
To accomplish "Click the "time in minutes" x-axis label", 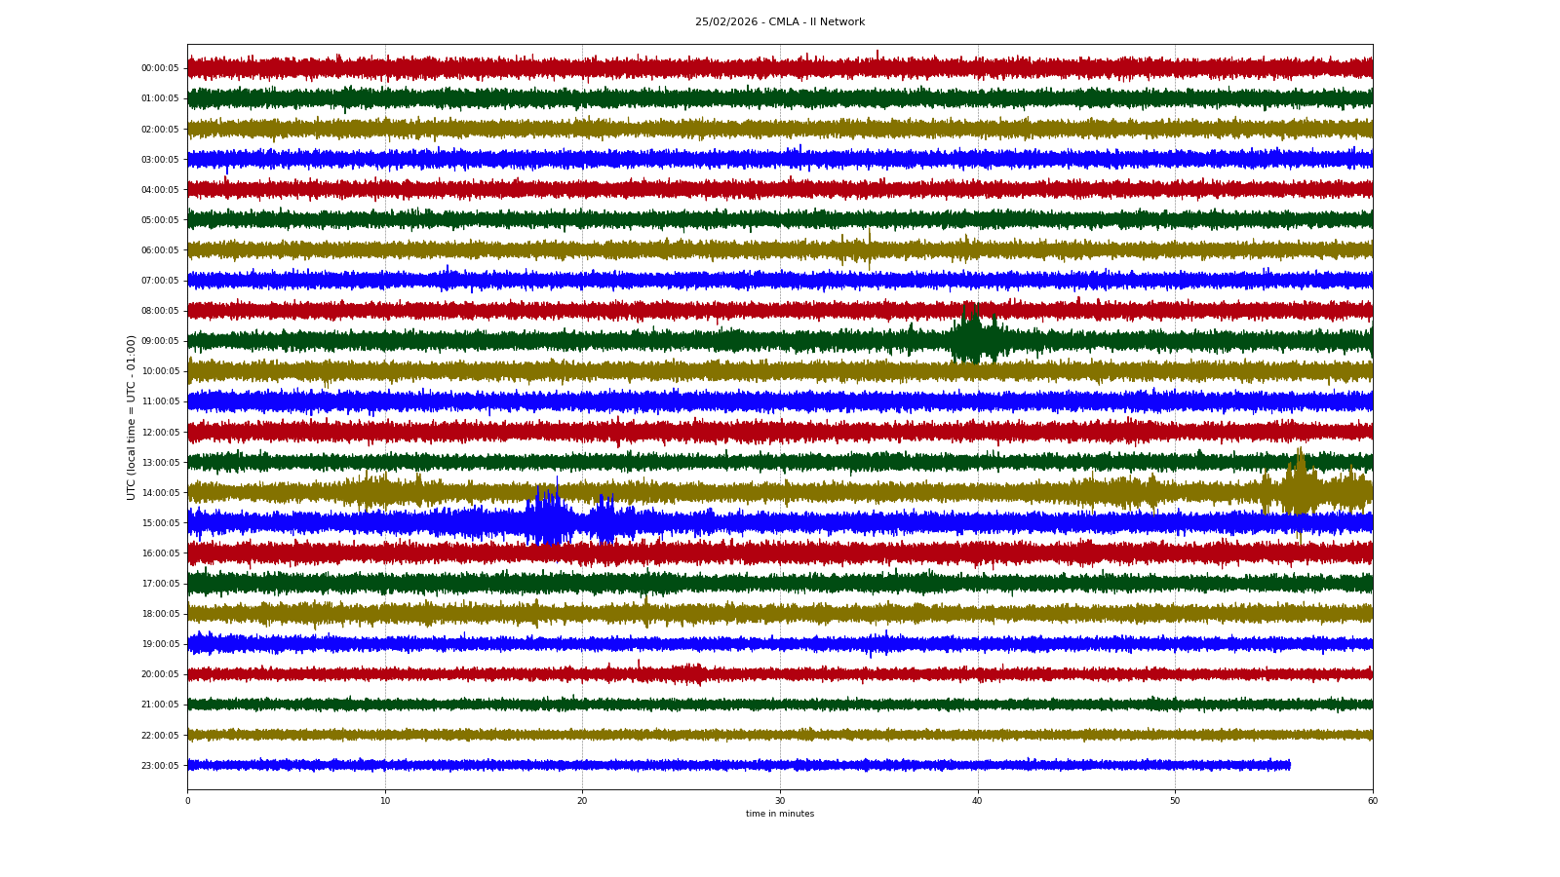I will point(779,814).
